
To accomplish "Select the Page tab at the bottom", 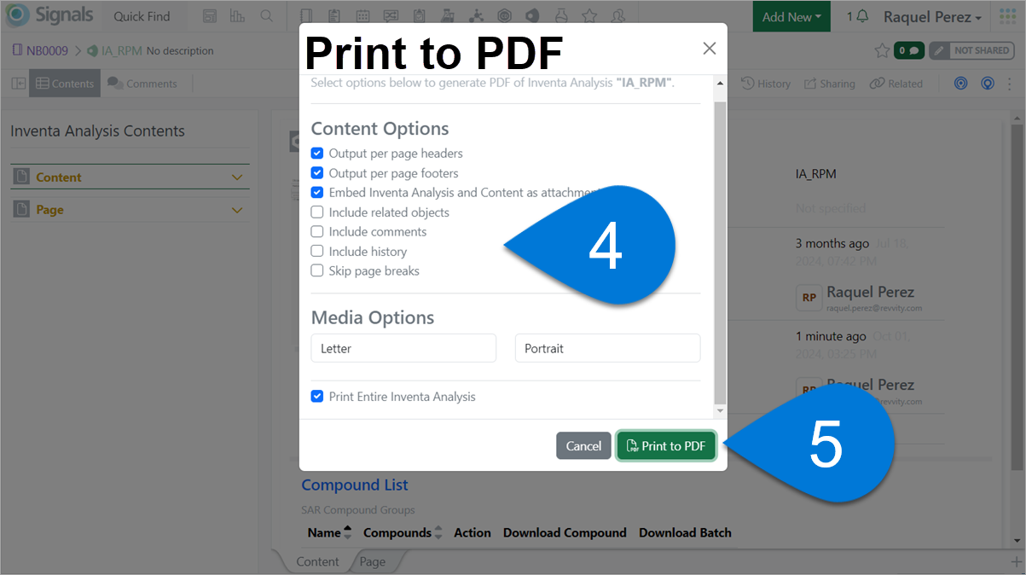I will click(x=372, y=561).
